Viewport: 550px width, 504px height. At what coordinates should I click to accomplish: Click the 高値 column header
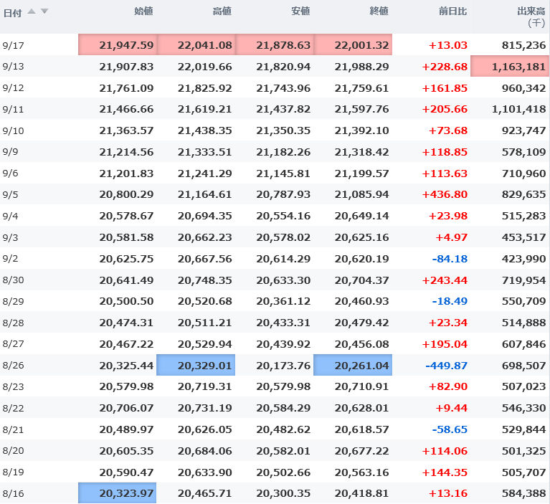tap(222, 11)
